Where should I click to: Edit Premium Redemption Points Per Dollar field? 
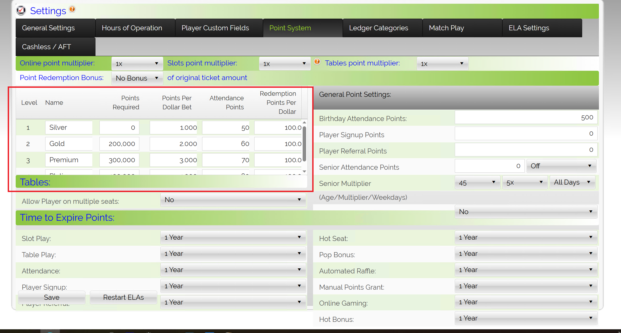278,160
